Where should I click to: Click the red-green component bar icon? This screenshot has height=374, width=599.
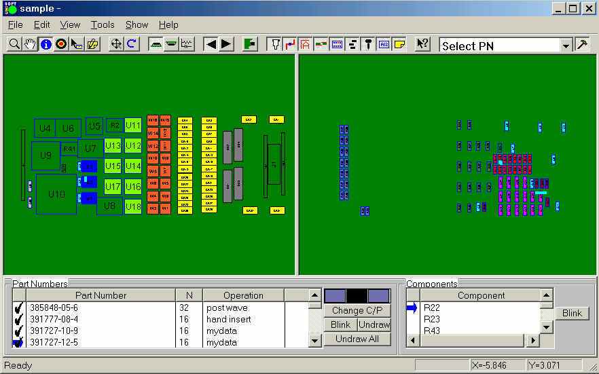pyautogui.click(x=321, y=44)
